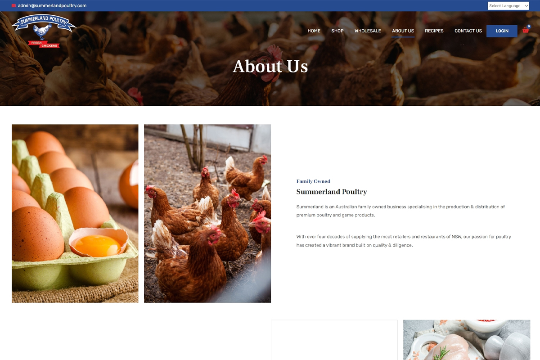
Task: Click the raw chicken breast image
Action: coord(467,340)
